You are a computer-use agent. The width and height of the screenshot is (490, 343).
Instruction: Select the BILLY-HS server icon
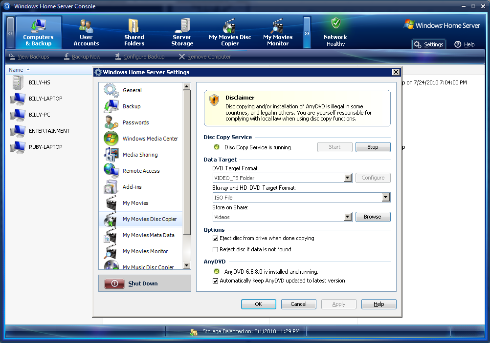[x=18, y=82]
